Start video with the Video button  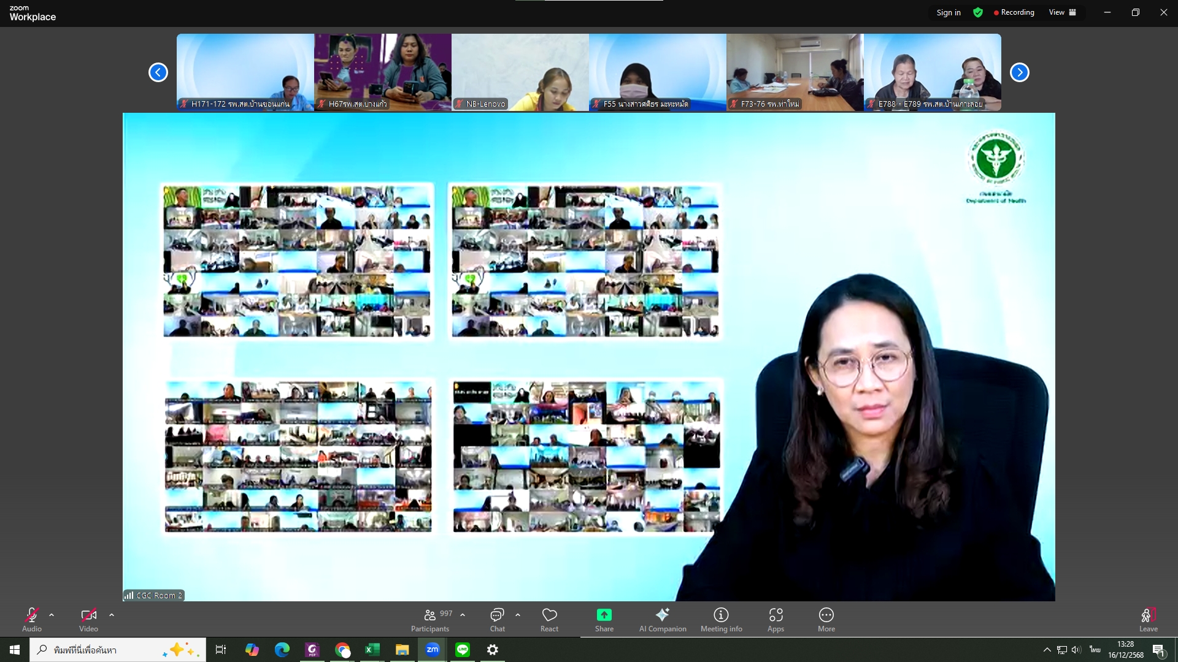(88, 619)
